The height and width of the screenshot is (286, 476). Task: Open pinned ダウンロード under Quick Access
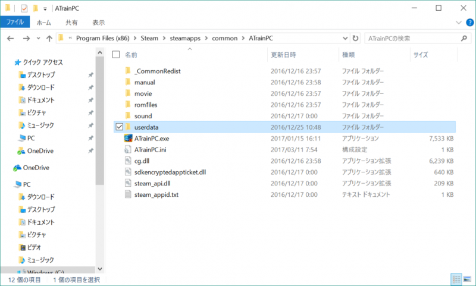point(41,87)
